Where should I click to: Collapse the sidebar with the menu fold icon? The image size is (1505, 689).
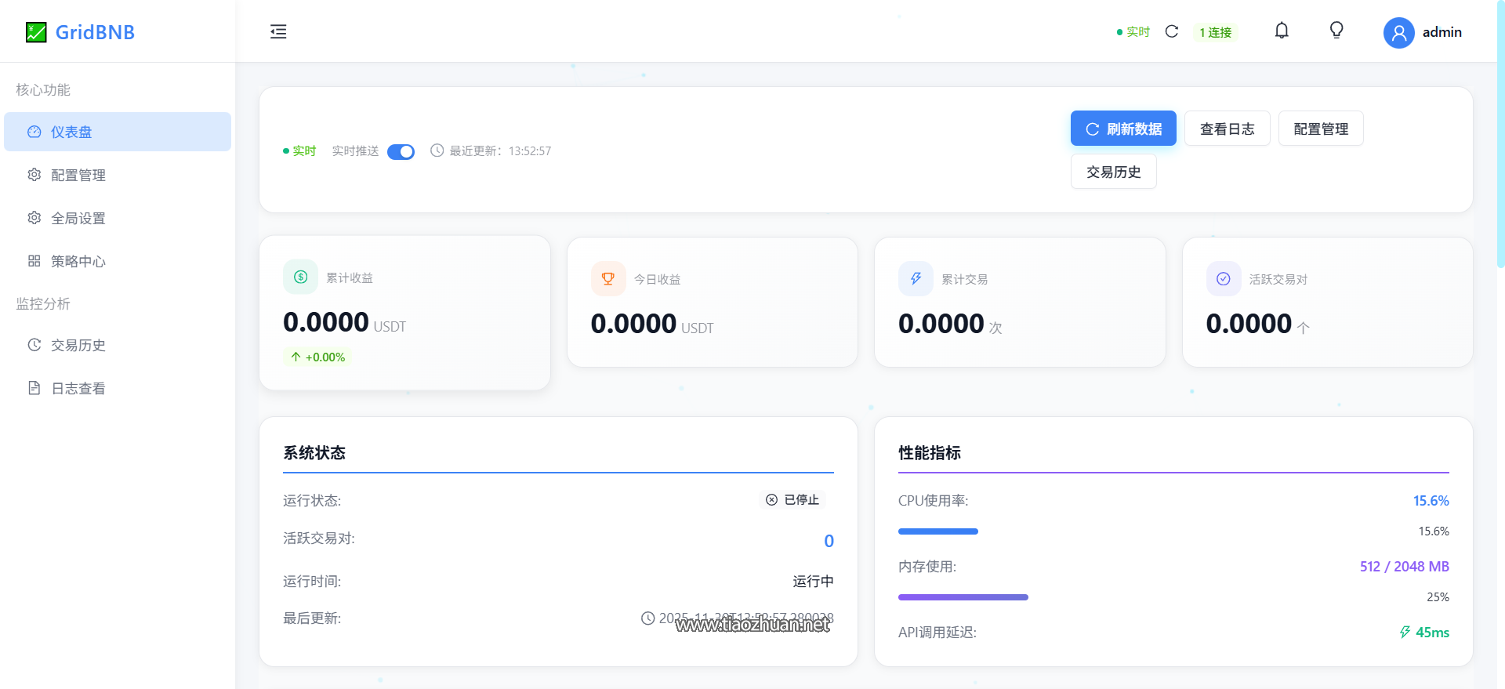coord(278,32)
